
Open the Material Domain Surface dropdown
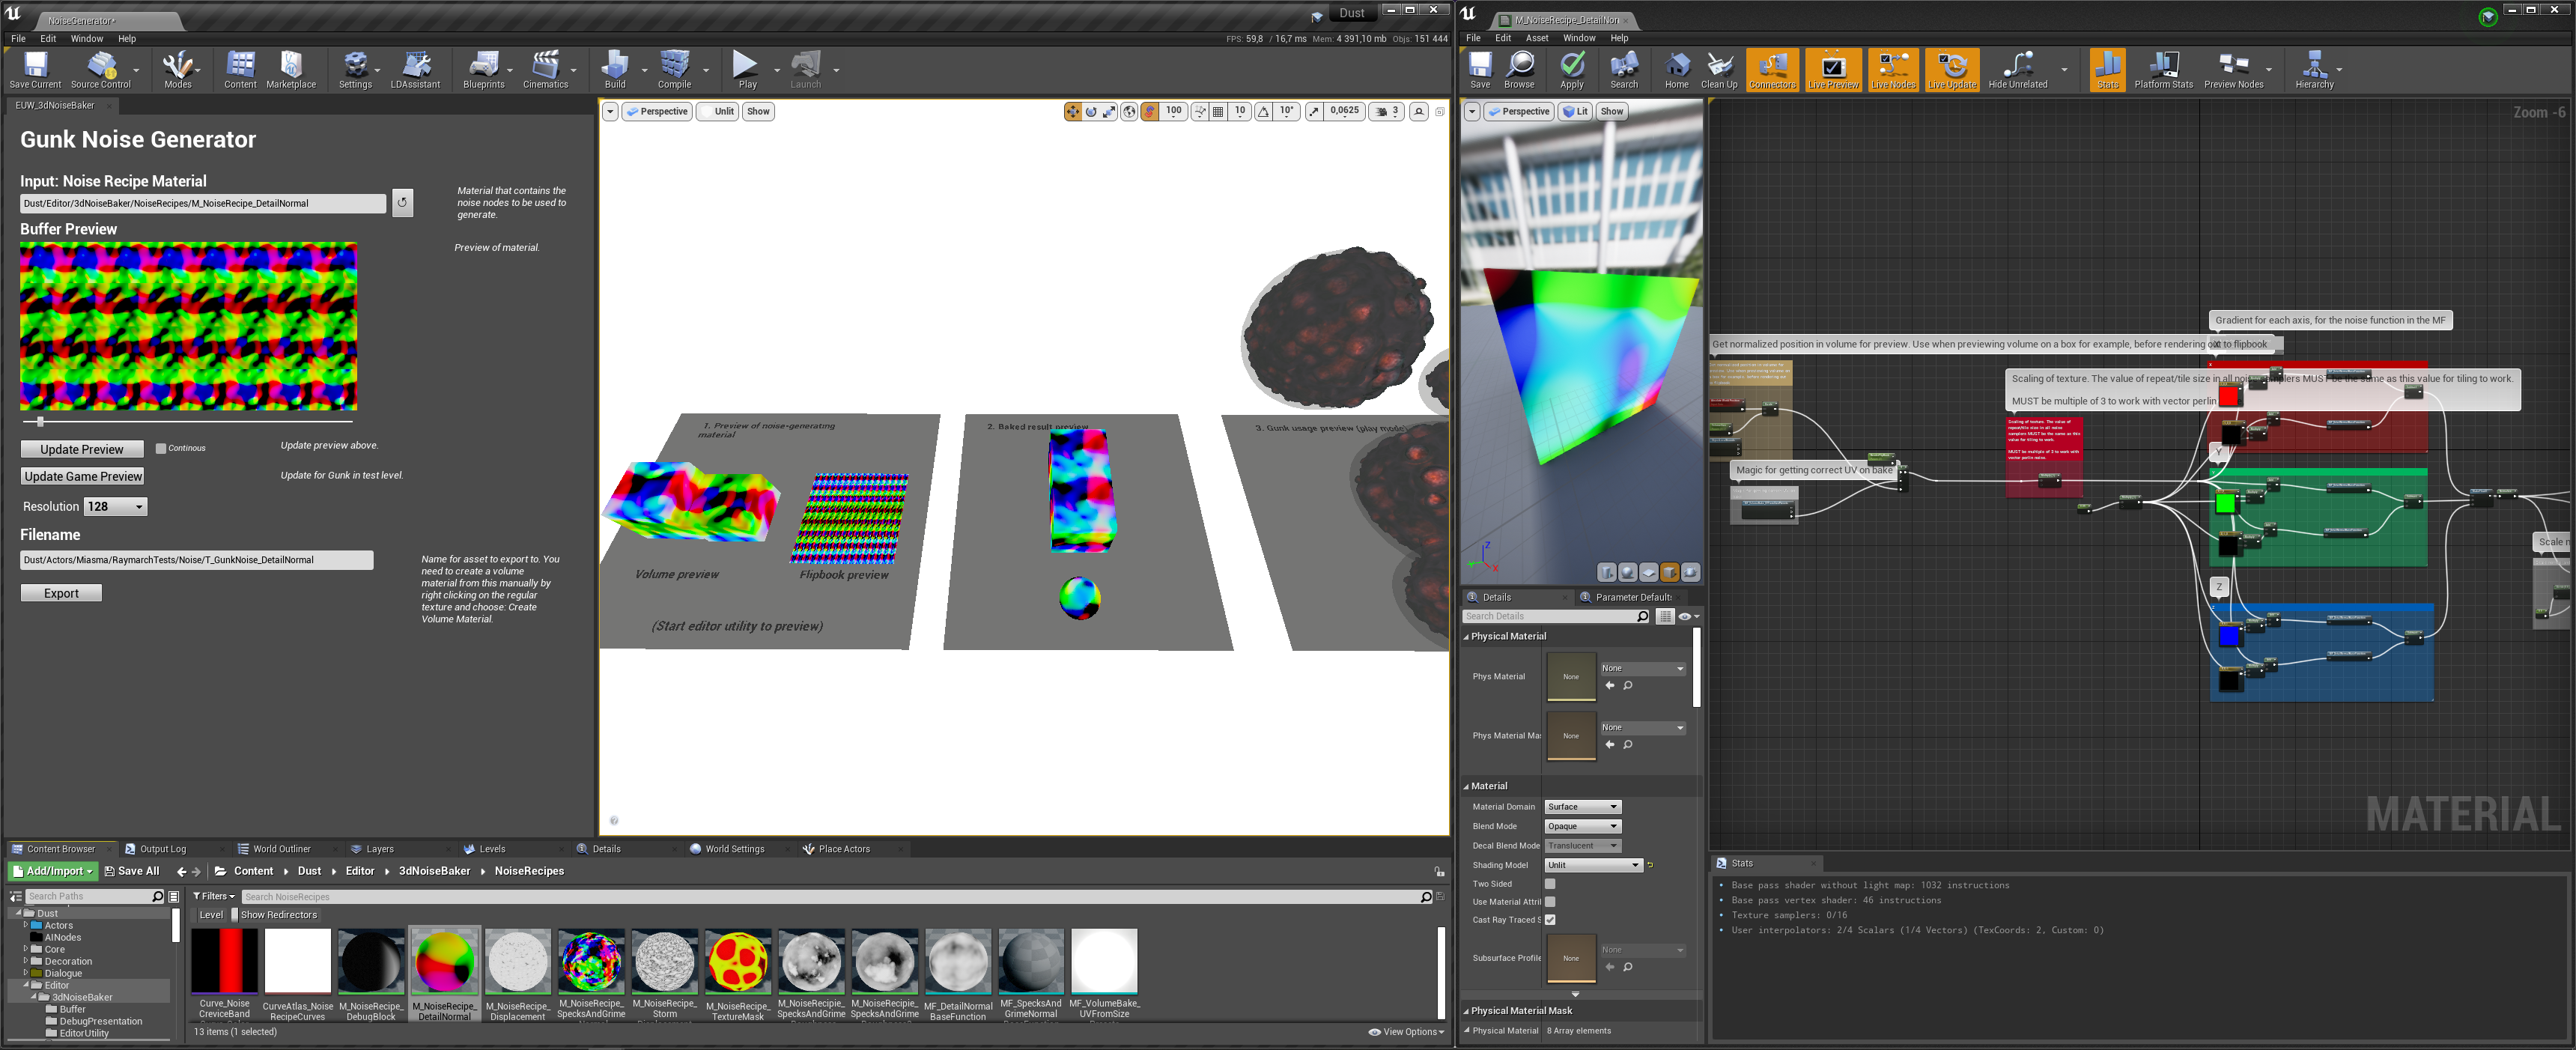point(1582,807)
